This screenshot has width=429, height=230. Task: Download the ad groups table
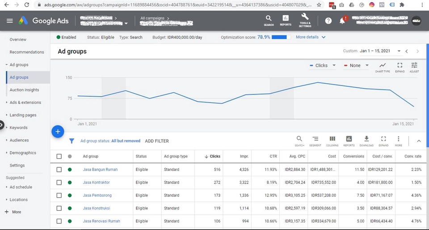(x=366, y=141)
